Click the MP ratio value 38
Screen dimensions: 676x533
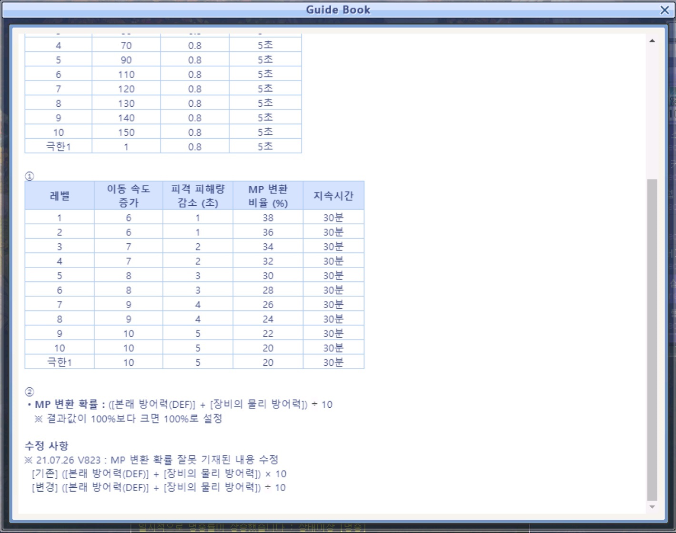(x=268, y=218)
